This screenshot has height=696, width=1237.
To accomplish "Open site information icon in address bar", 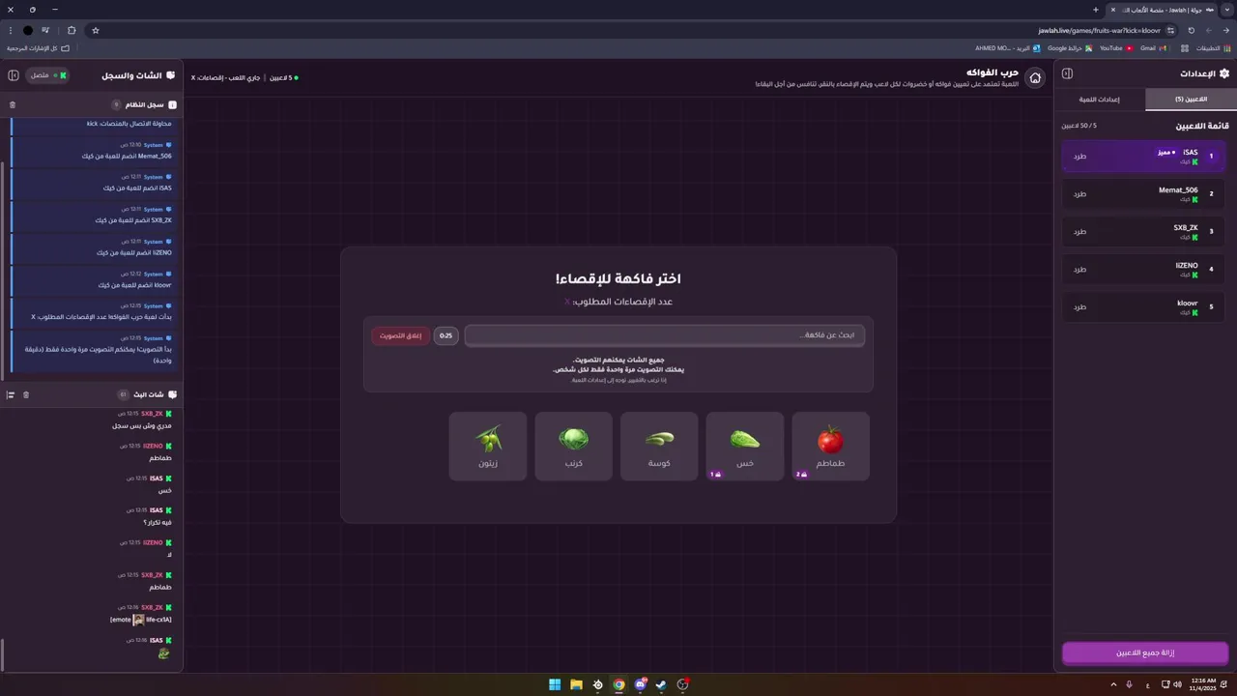I will pyautogui.click(x=1170, y=30).
